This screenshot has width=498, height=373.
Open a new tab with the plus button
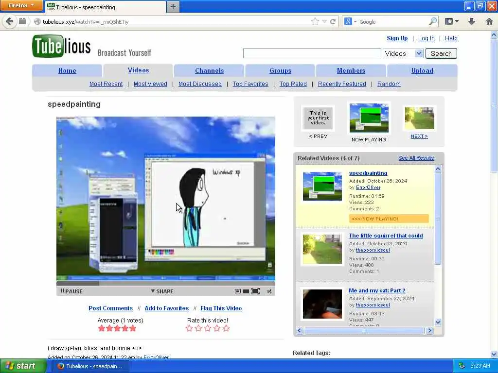(173, 7)
